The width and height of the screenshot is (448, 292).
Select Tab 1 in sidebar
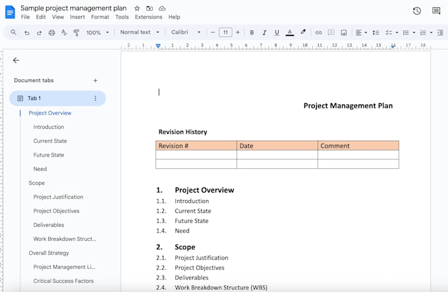(58, 98)
